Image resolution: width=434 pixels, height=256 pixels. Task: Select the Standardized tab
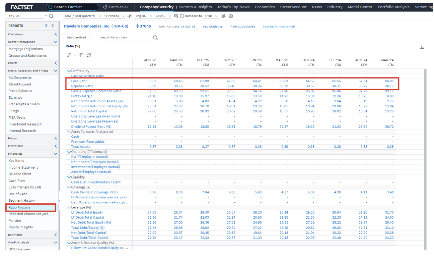(x=76, y=38)
